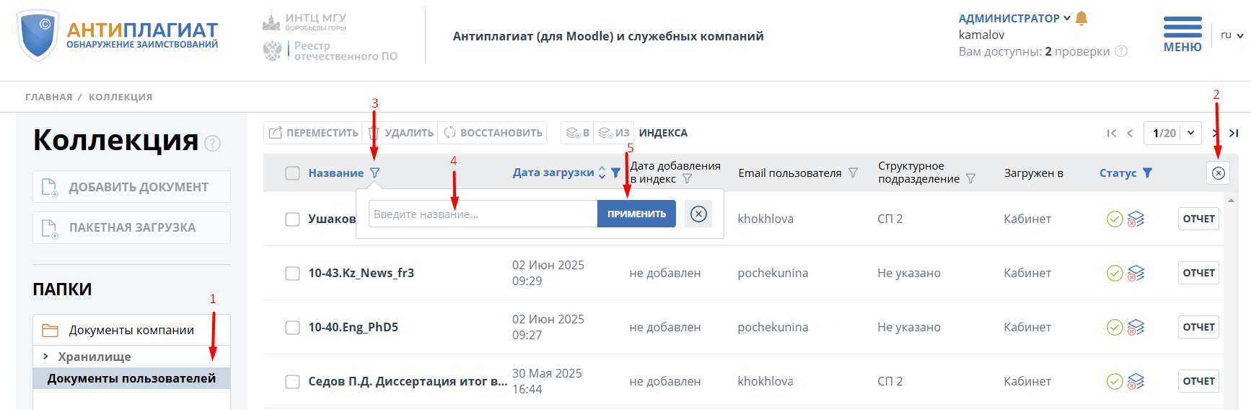
Task: Select Документы пользователей folder
Action: tap(131, 378)
